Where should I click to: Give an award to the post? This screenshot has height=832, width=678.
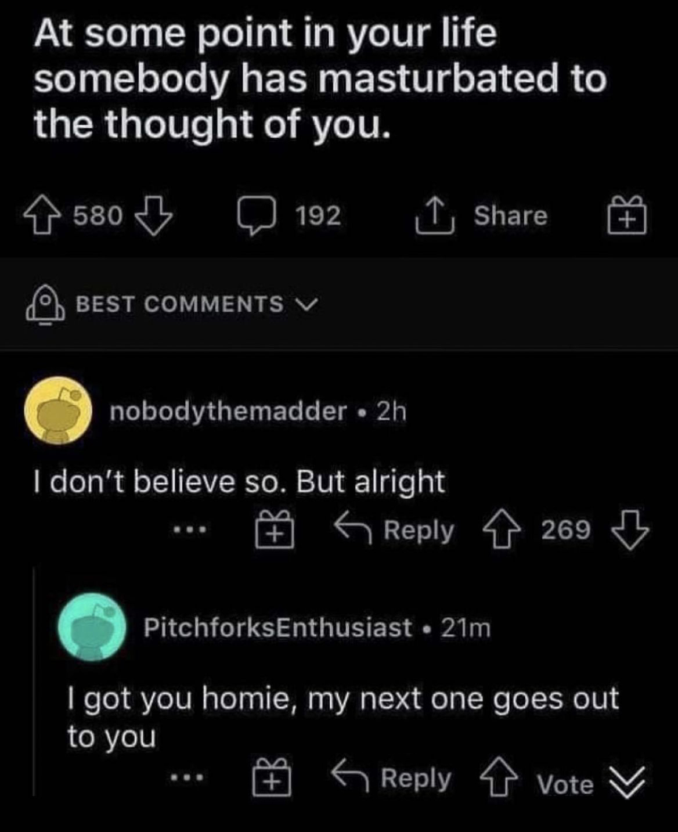click(626, 215)
